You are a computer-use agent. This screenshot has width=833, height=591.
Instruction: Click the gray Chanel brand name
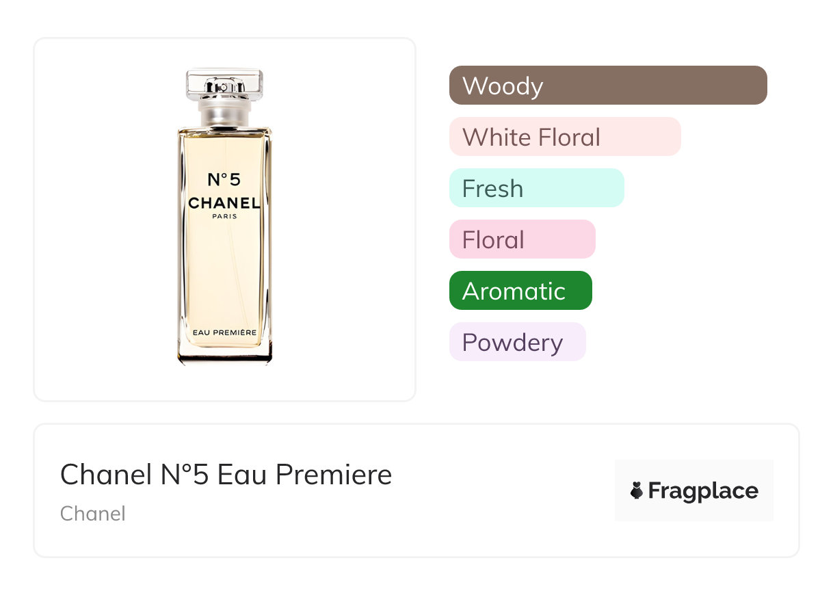coord(92,514)
